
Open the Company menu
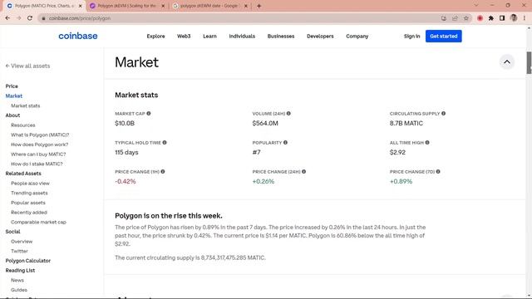click(357, 37)
